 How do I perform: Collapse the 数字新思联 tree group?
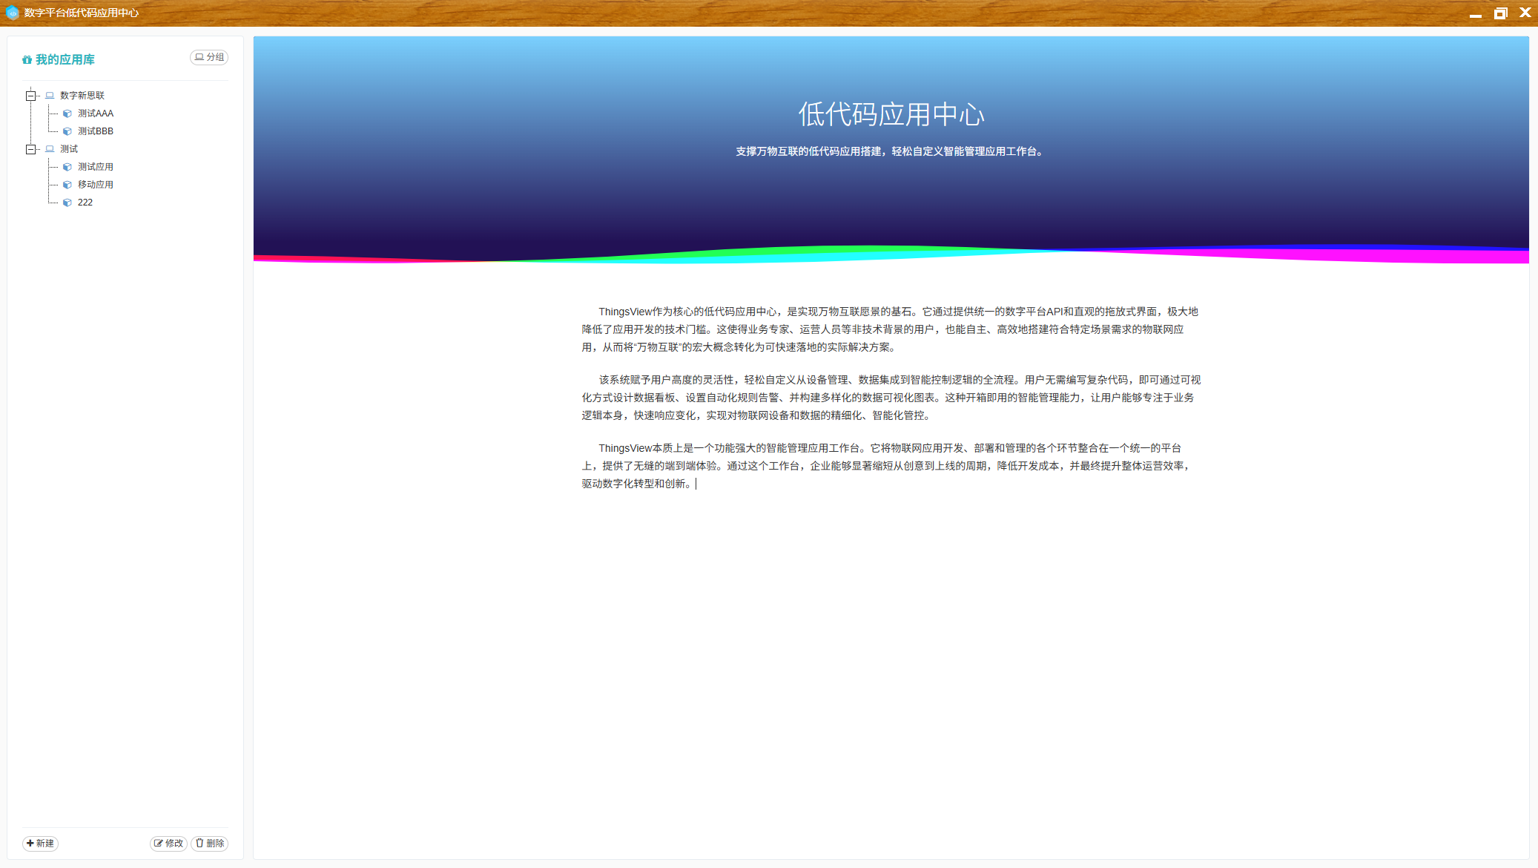tap(30, 96)
